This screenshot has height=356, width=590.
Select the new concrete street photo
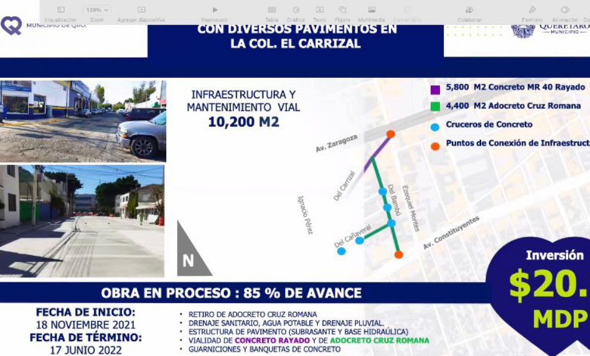tap(82, 221)
